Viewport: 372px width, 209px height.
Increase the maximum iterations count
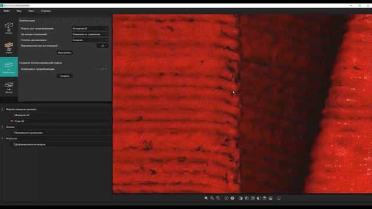click(x=106, y=45)
